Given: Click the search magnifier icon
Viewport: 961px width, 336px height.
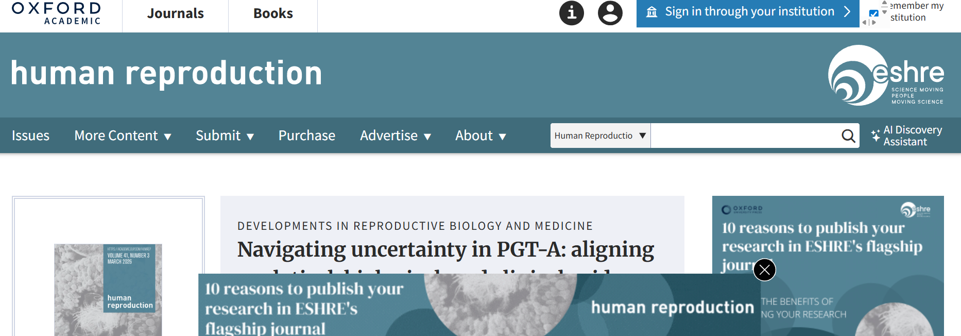Looking at the screenshot, I should pyautogui.click(x=848, y=136).
